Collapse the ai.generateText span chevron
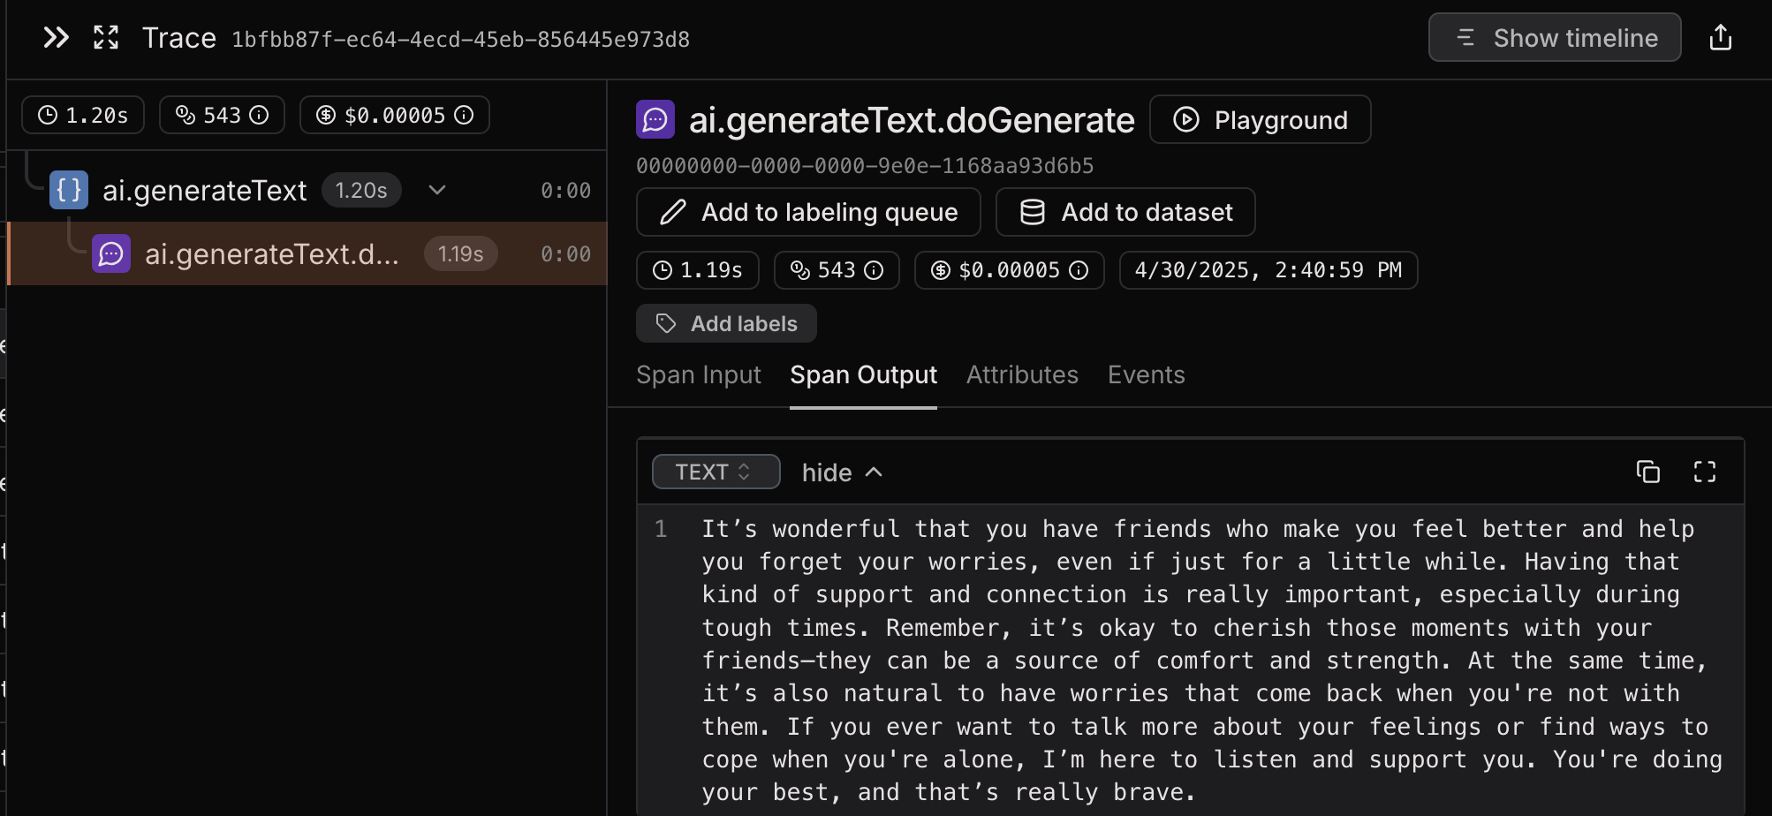 (x=437, y=190)
